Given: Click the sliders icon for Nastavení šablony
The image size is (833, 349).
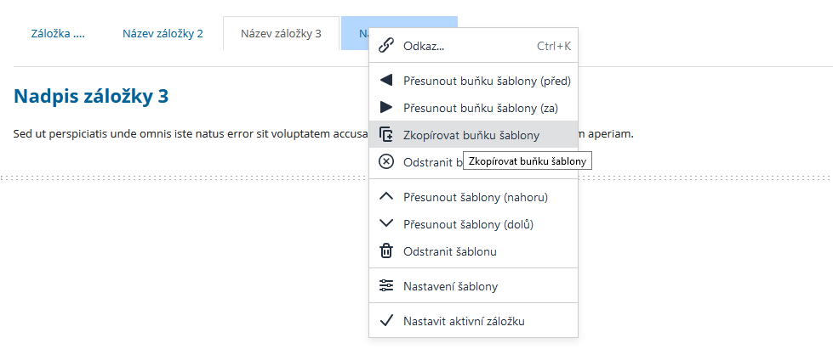Looking at the screenshot, I should point(386,286).
